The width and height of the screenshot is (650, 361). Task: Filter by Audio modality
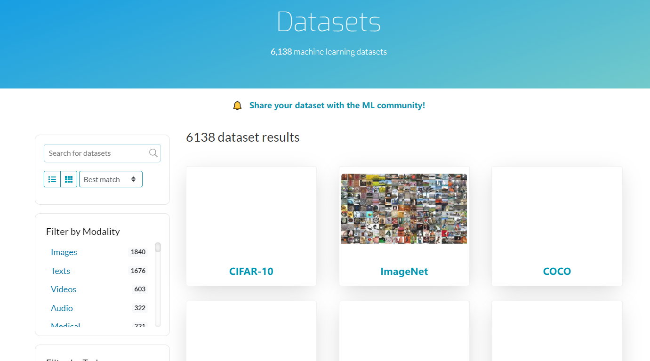62,308
